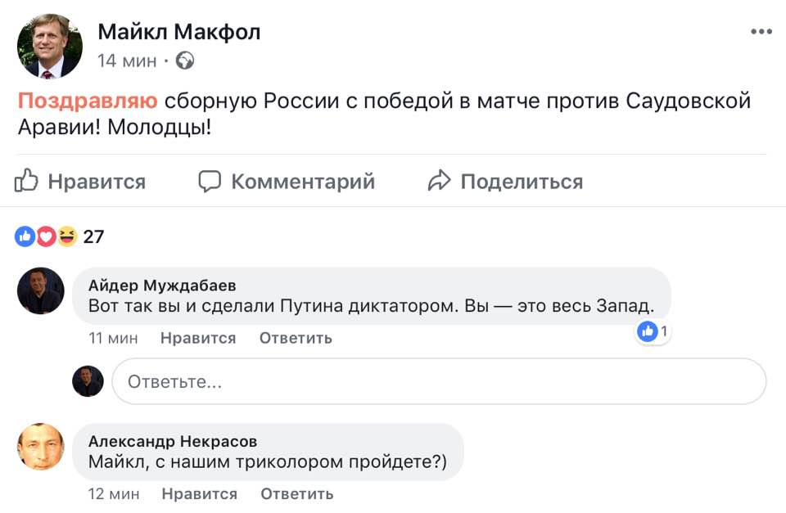Open the laughing emoji reaction icon

click(67, 236)
